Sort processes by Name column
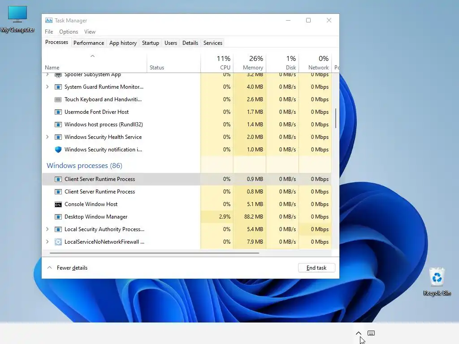Image resolution: width=459 pixels, height=344 pixels. (94, 62)
